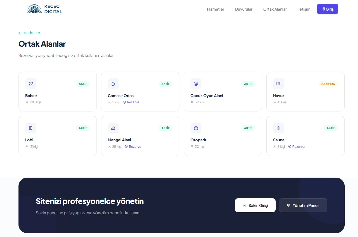
Task: Go to Duyurular in navigation
Action: point(244,9)
